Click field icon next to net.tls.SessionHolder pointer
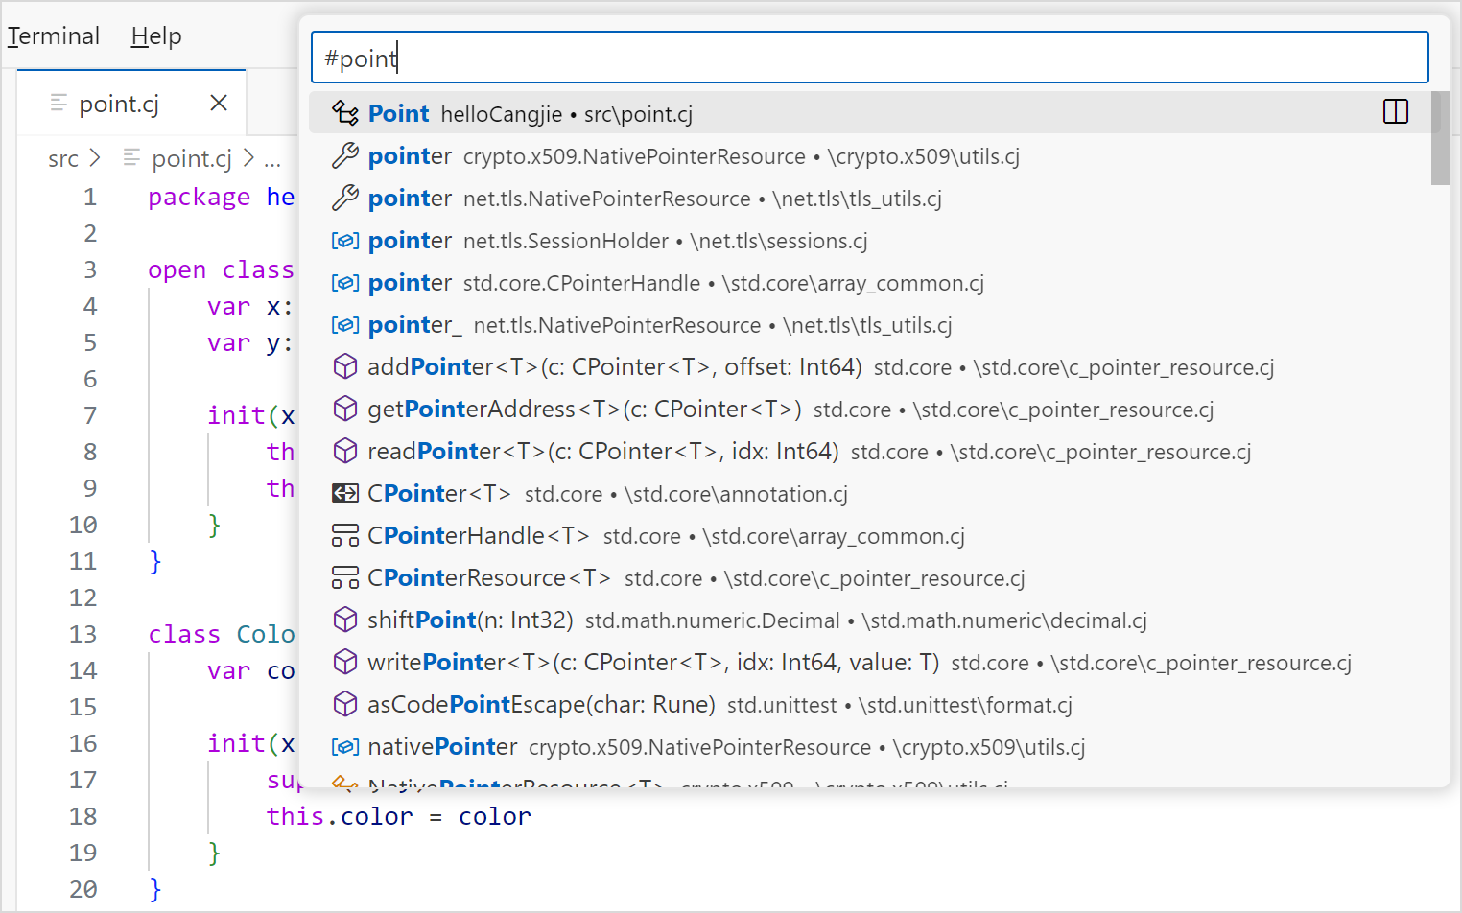1462x913 pixels. (x=345, y=240)
